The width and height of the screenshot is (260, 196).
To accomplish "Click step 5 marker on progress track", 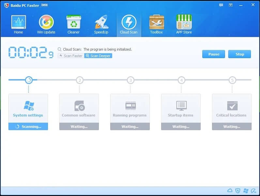I will point(232,80).
